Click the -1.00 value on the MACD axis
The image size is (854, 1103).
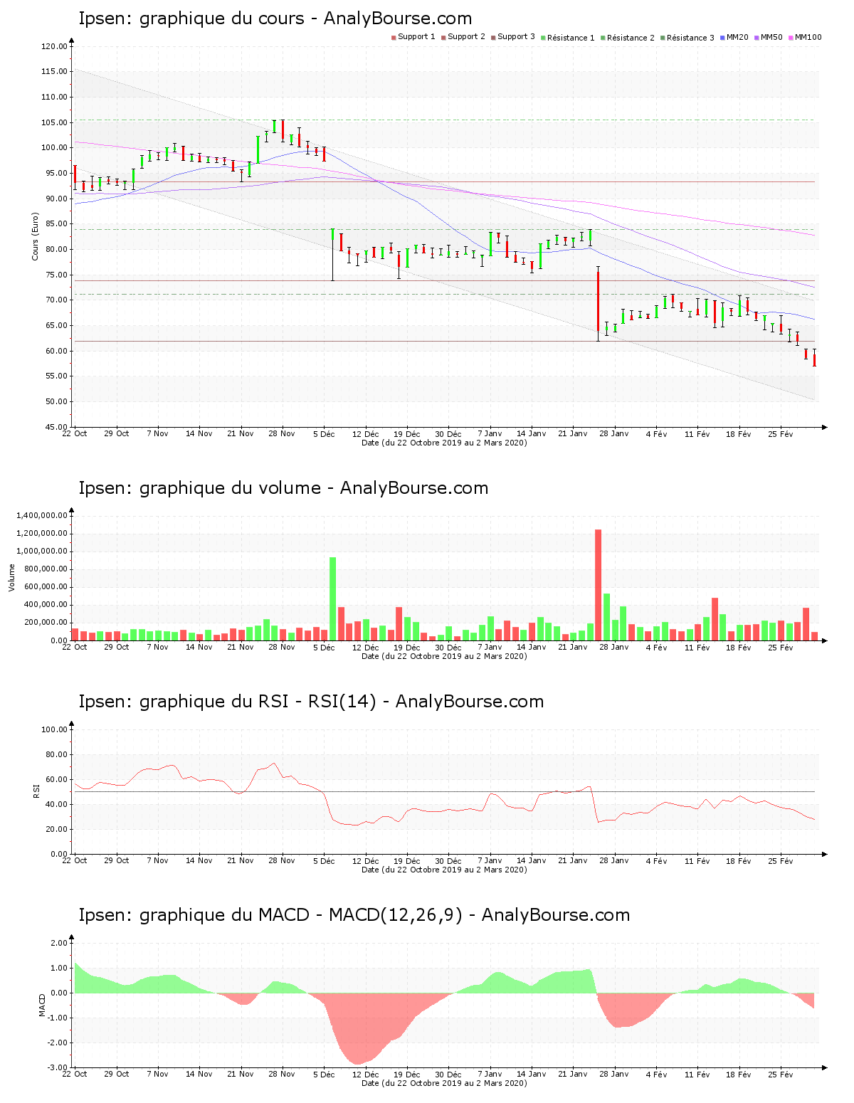(x=56, y=1018)
